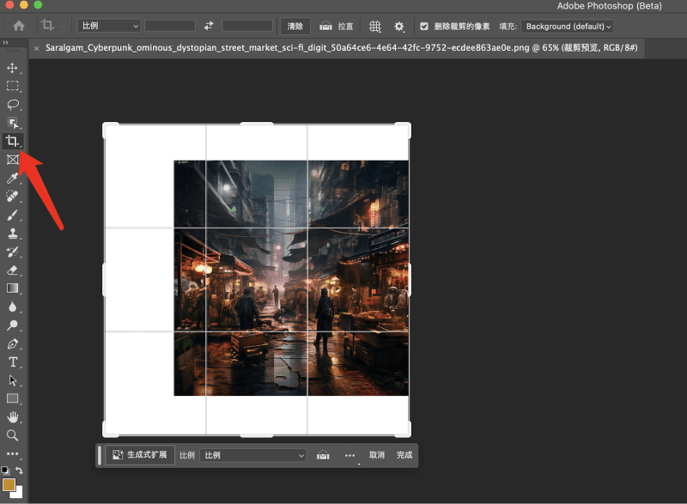Viewport: 687px width, 504px height.
Task: Open the crop settings gear icon
Action: [398, 27]
